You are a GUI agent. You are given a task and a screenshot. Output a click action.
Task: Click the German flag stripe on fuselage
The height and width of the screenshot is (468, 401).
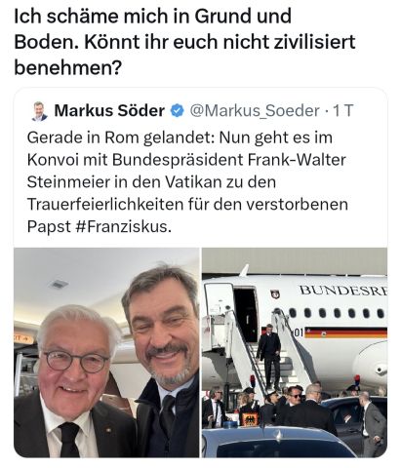click(x=345, y=332)
